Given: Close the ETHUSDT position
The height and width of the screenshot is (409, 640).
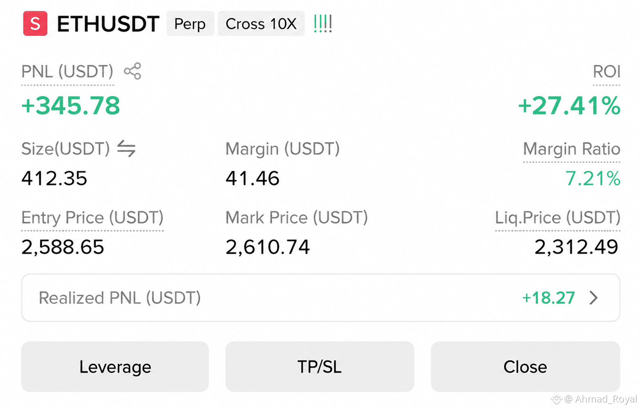Looking at the screenshot, I should point(525,367).
